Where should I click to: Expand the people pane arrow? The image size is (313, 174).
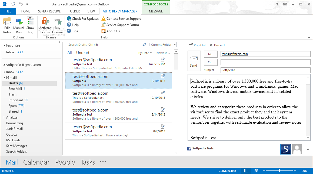[308, 149]
